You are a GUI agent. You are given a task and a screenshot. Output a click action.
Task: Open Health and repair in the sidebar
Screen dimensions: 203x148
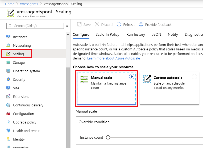pyautogui.click(x=26, y=131)
